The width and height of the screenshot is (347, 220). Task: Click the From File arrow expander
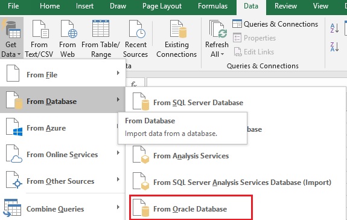(x=118, y=73)
